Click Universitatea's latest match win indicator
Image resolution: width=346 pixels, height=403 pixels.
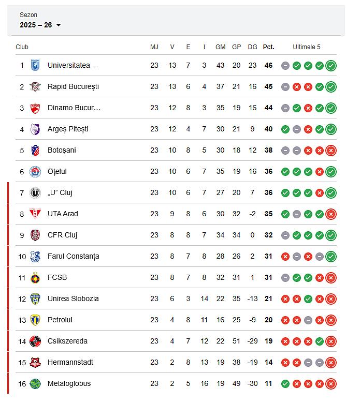pos(331,65)
